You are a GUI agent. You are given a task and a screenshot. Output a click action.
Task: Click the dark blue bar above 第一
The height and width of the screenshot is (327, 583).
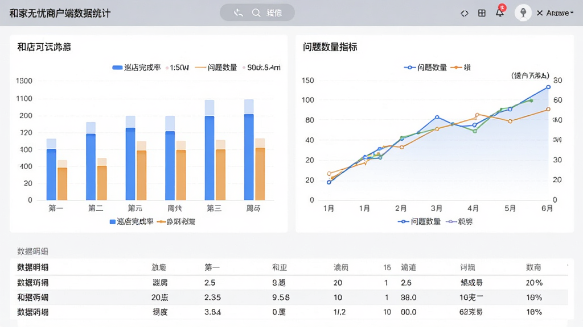[x=51, y=175]
